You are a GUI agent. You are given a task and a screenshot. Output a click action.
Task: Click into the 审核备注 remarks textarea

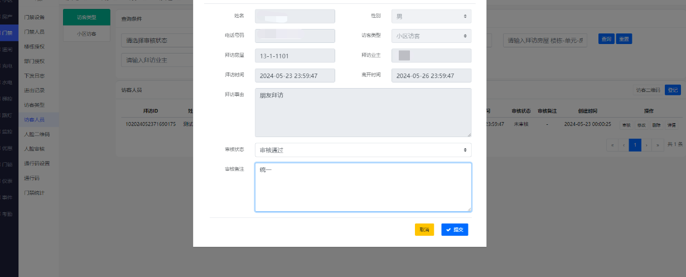point(363,187)
